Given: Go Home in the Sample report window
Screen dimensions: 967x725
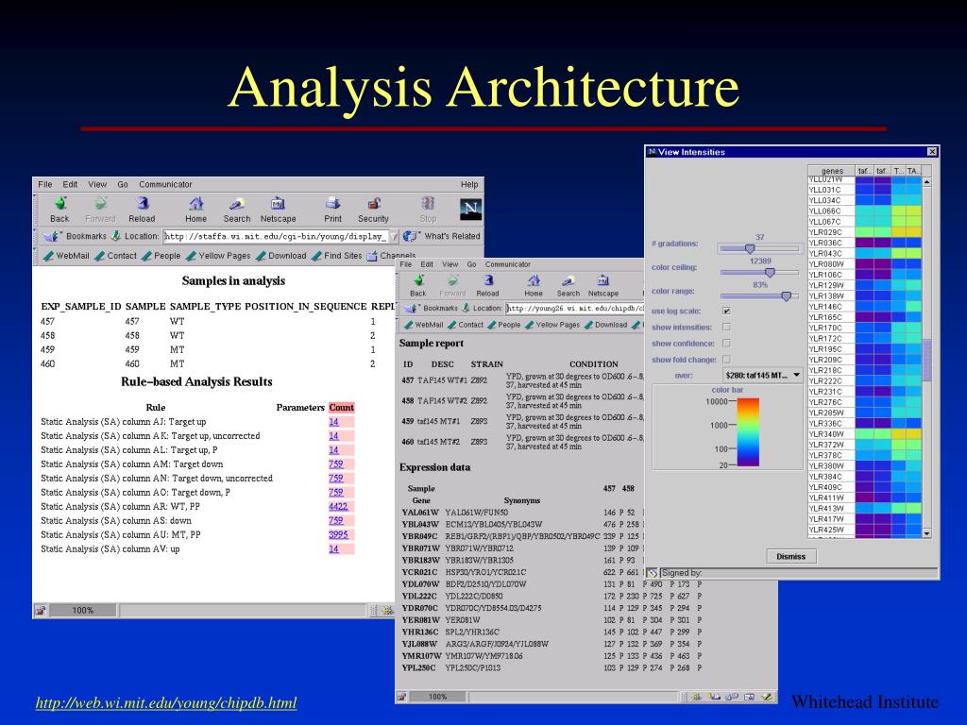Looking at the screenshot, I should [x=534, y=286].
